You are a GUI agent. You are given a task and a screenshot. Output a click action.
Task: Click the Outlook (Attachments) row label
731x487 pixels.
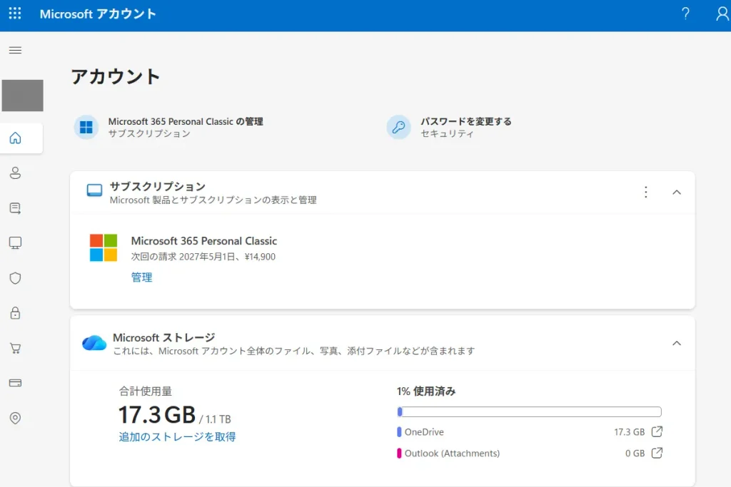tap(452, 453)
